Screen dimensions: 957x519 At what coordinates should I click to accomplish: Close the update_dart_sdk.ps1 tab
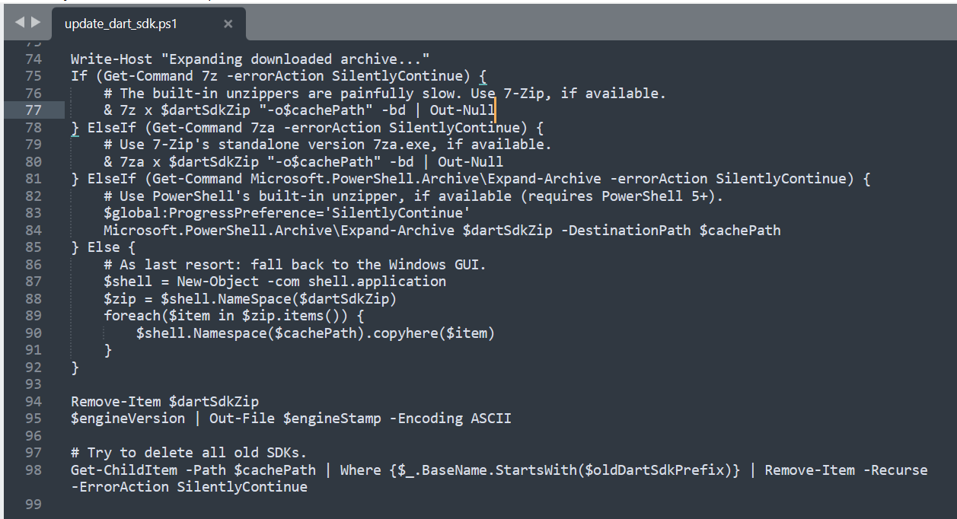click(228, 24)
